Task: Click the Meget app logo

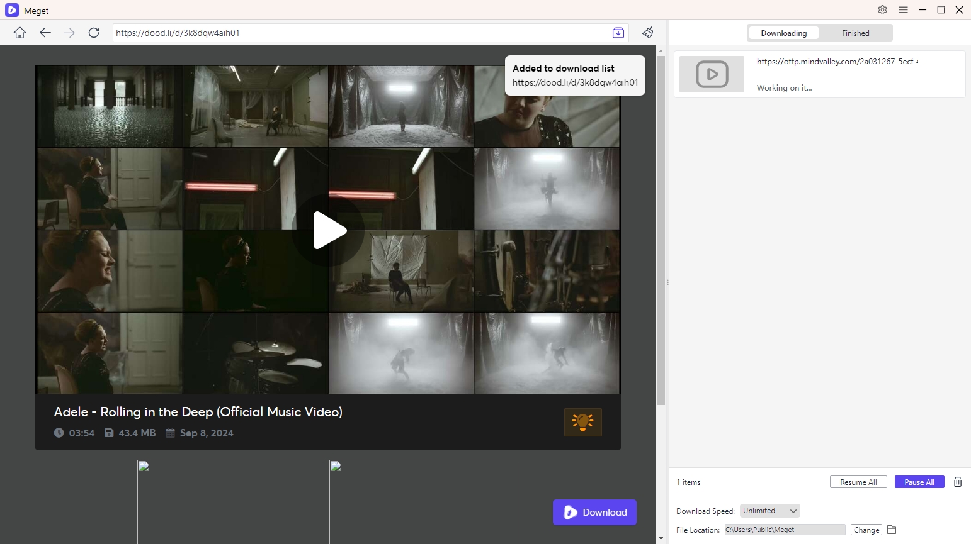Action: [x=12, y=10]
